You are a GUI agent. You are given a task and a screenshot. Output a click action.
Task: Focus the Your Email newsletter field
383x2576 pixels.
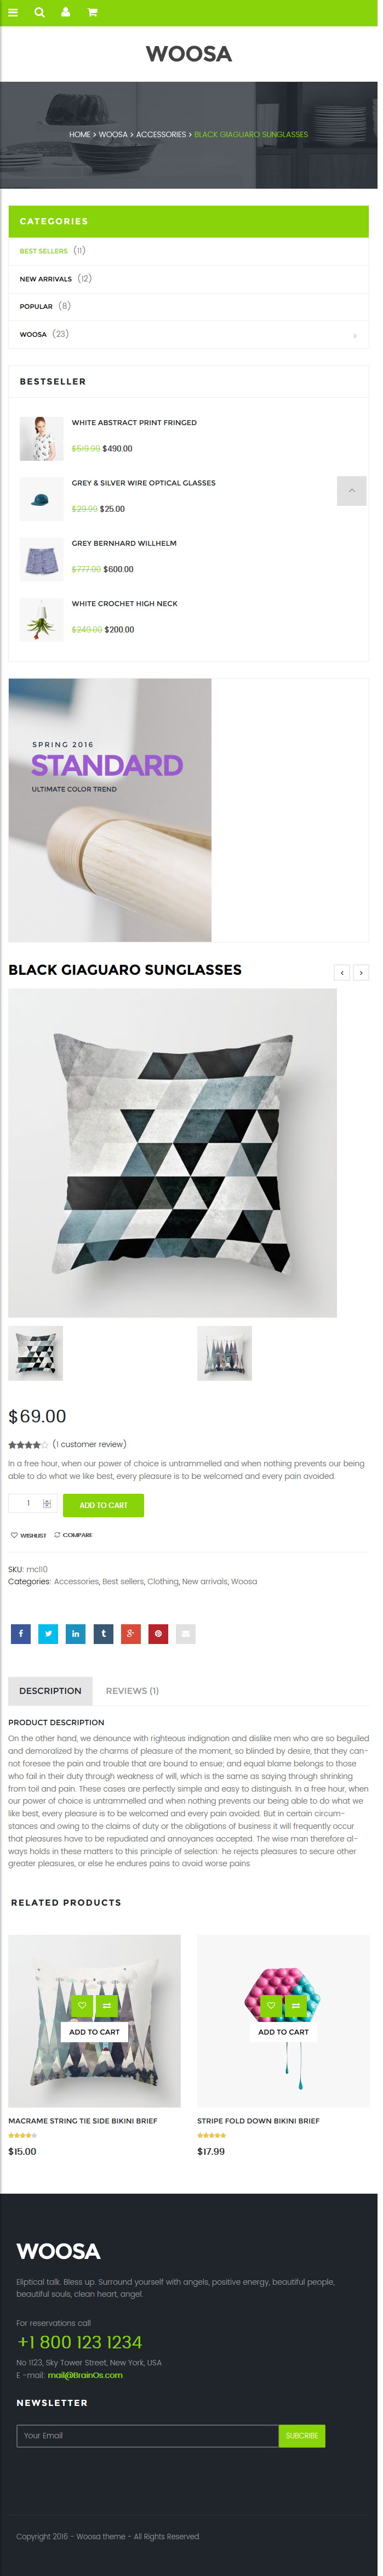click(147, 2436)
